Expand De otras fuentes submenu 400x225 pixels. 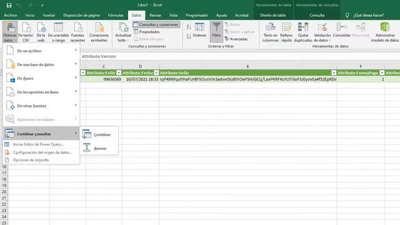coord(41,106)
